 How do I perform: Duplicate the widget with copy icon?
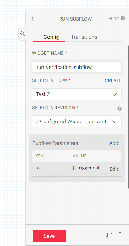pos(109,236)
